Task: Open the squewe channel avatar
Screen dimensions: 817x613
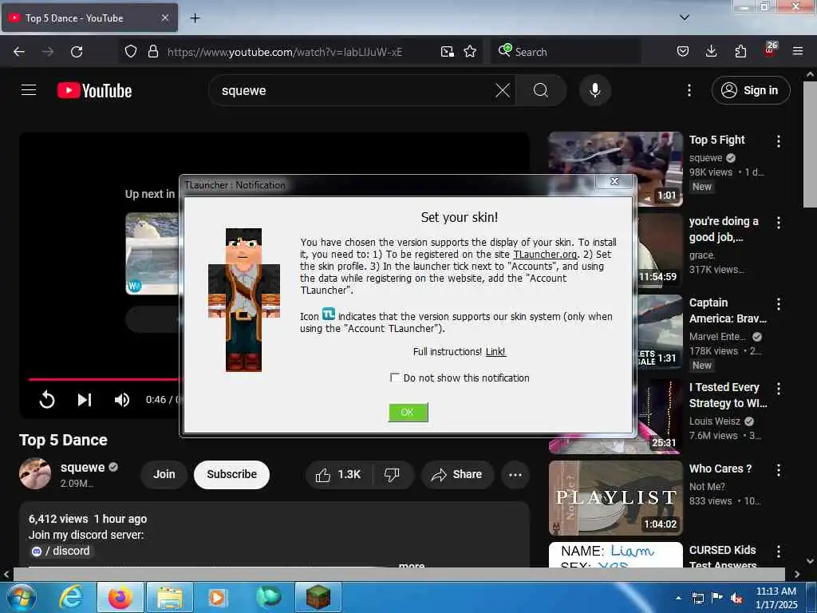Action: 35,474
